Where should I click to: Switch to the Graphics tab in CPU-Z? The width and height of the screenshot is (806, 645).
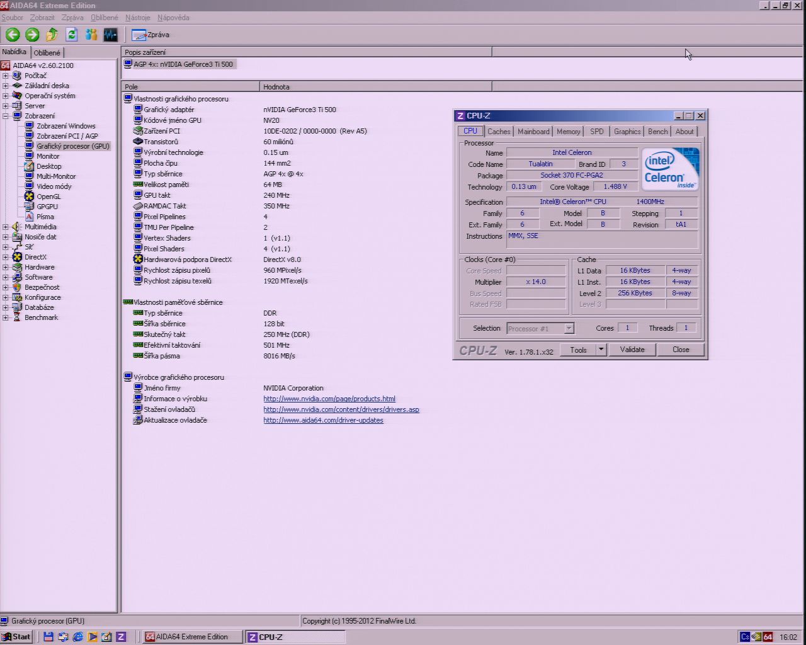click(x=627, y=132)
